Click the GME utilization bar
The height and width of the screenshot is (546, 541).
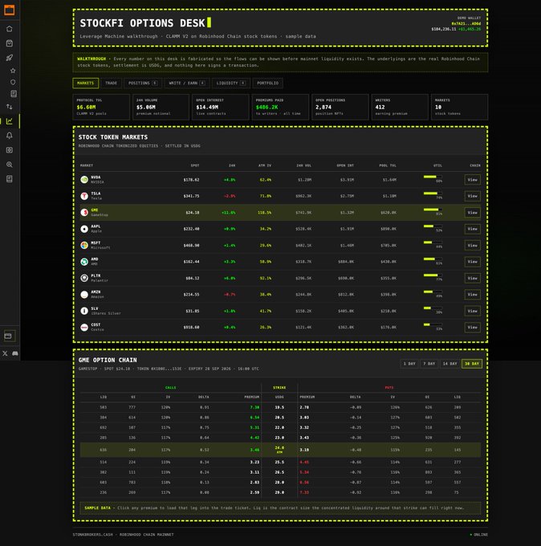click(433, 210)
